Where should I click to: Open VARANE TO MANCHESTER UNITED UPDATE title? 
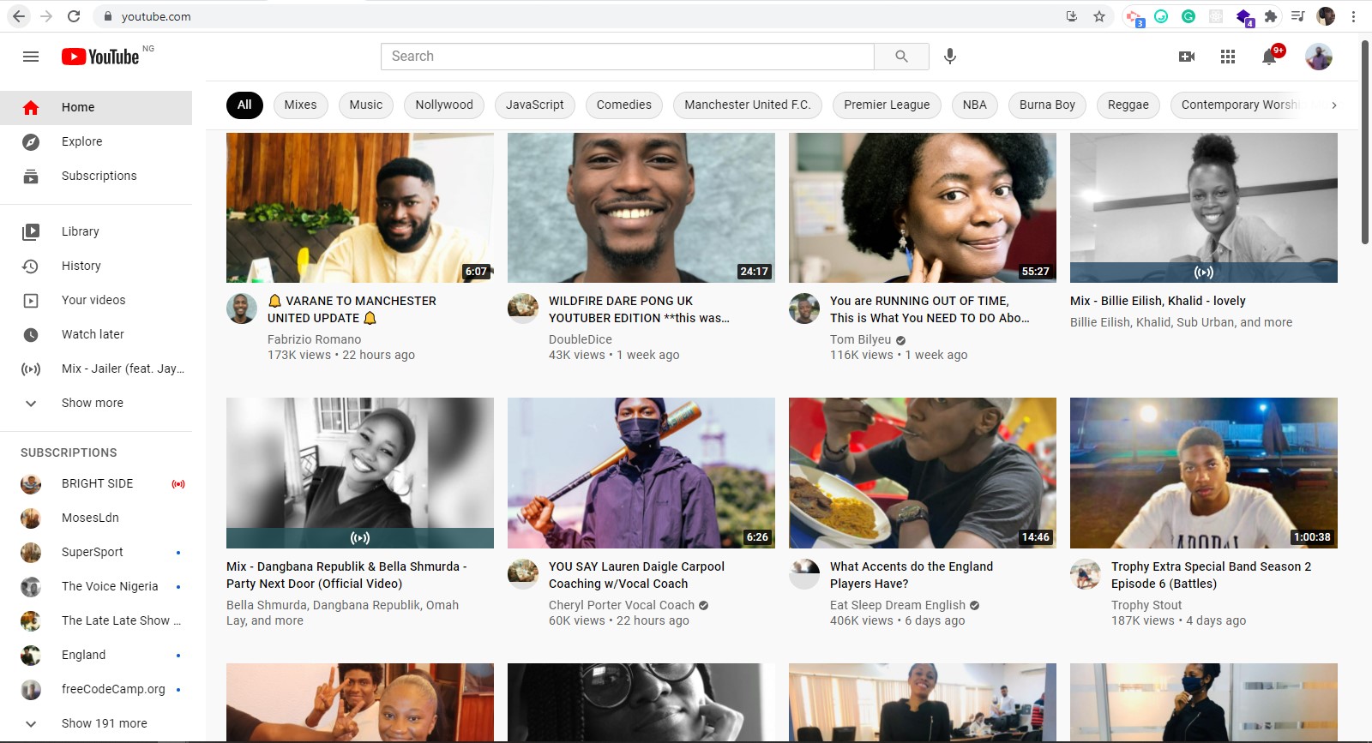coord(352,309)
